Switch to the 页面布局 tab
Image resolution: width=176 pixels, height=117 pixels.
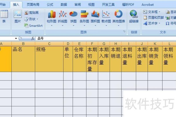(x=33, y=5)
